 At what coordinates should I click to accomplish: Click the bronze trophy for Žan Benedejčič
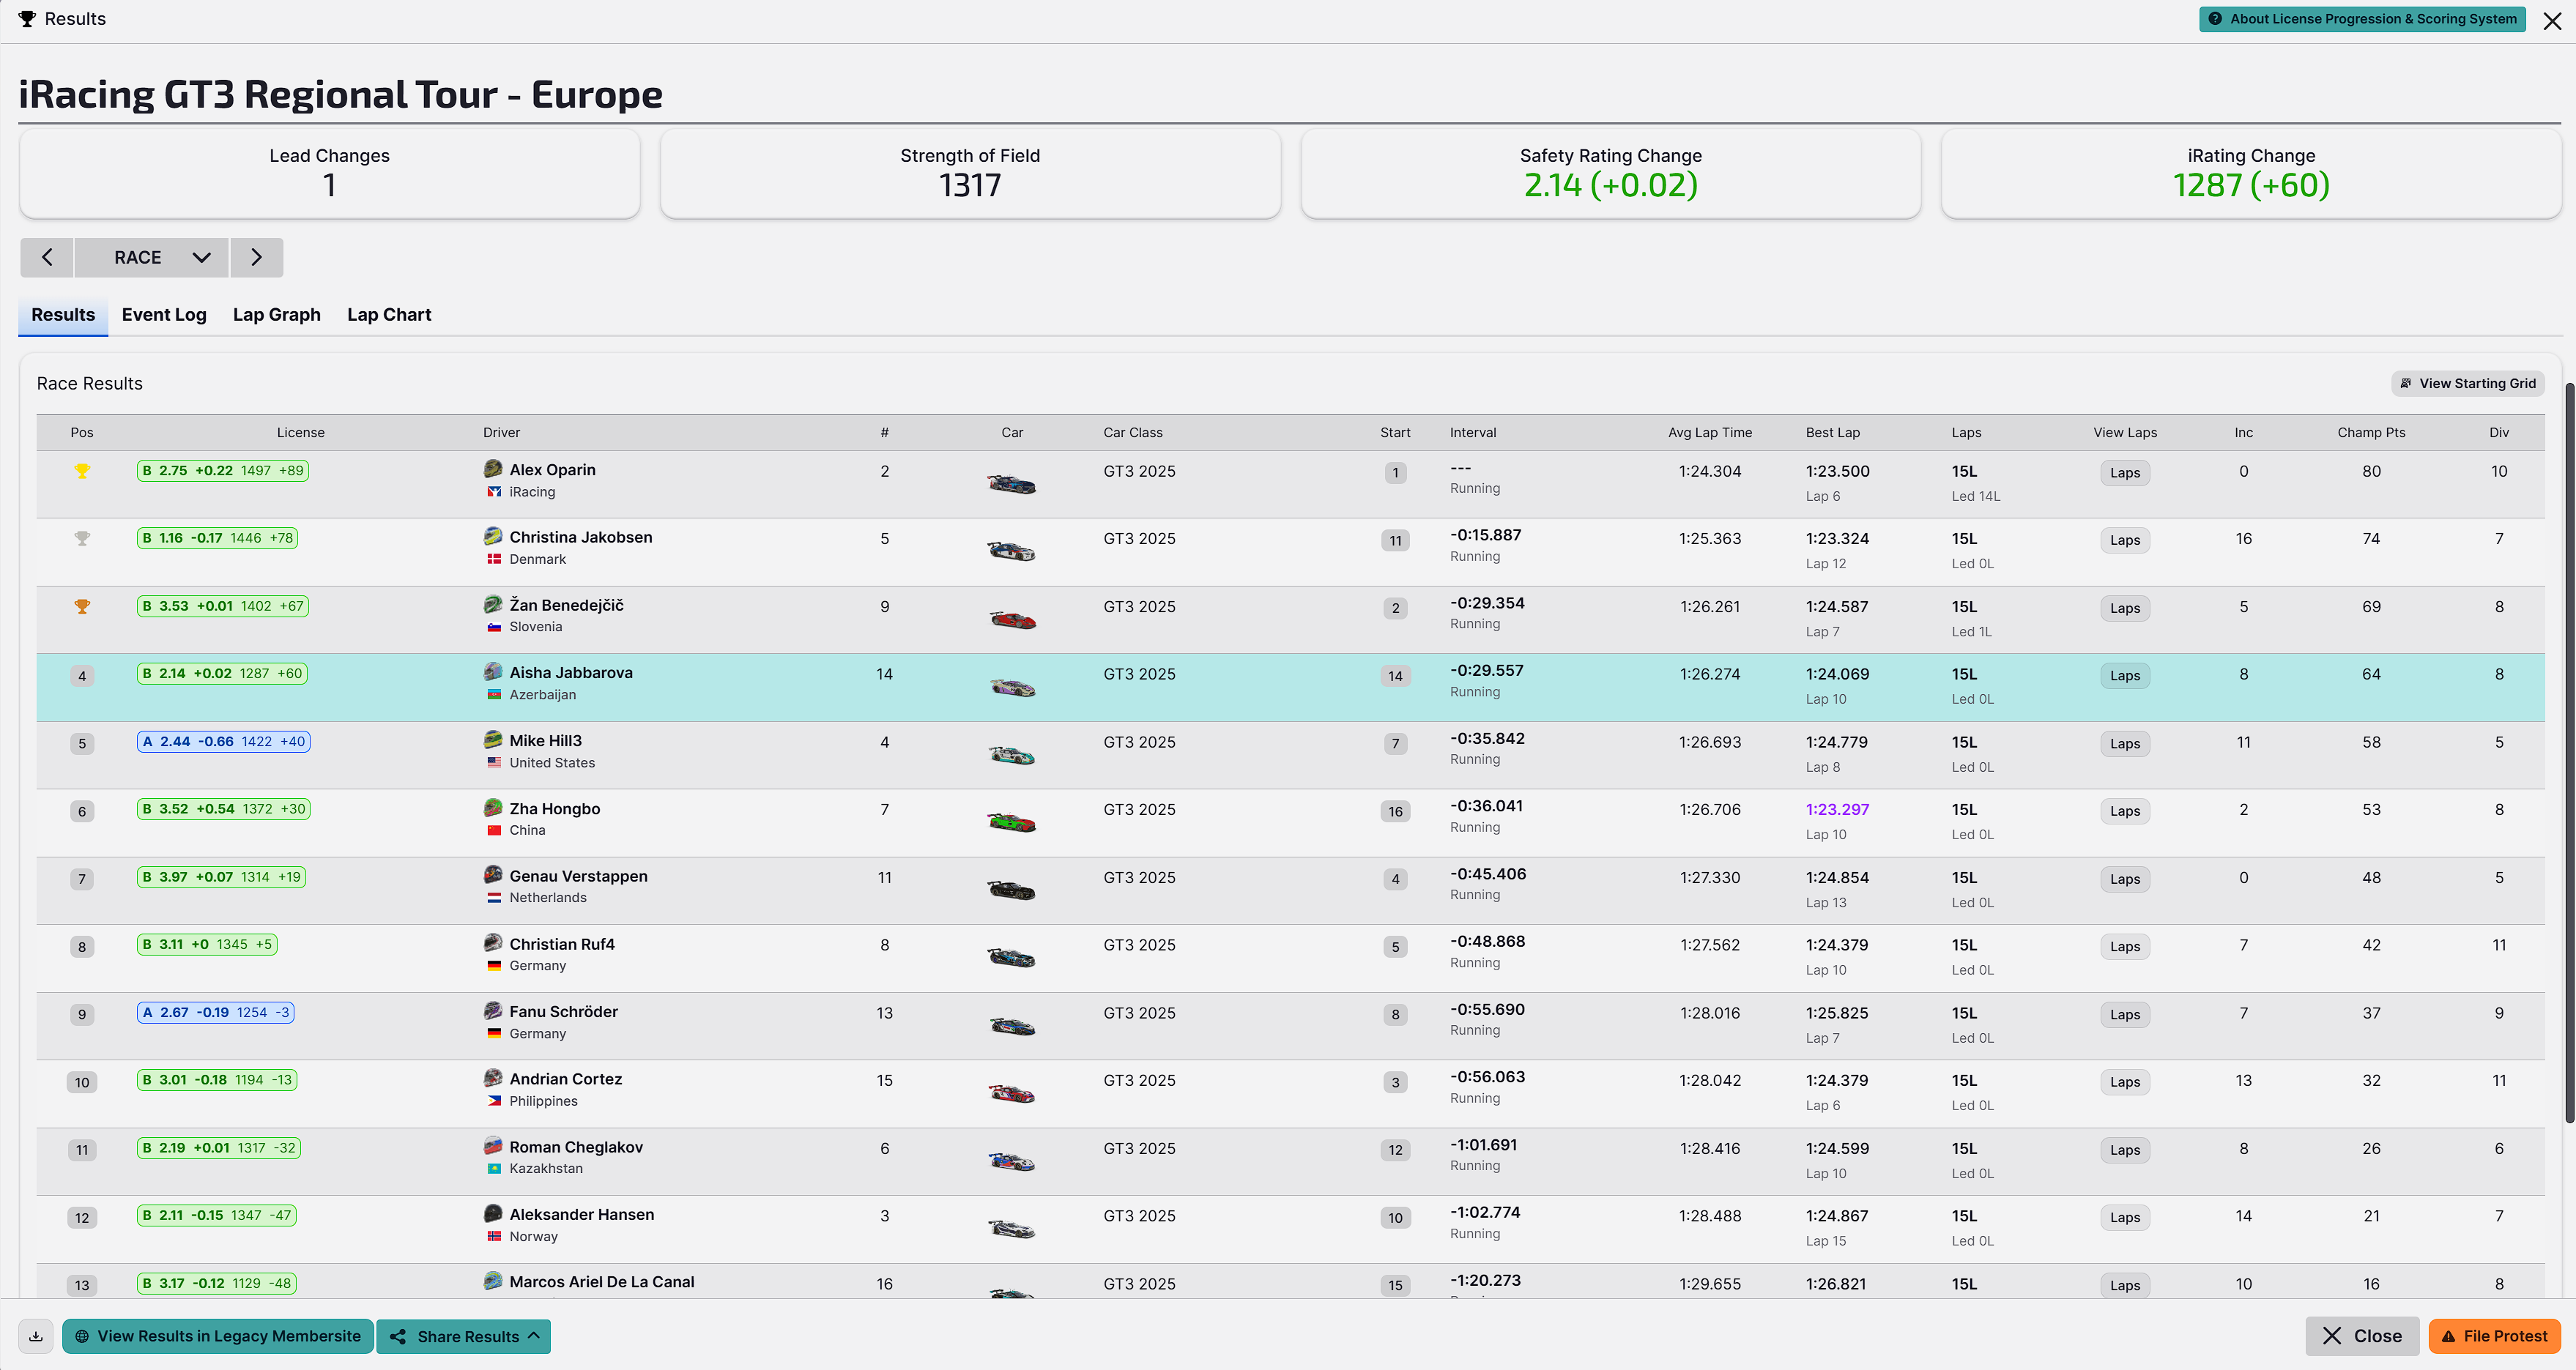(82, 606)
